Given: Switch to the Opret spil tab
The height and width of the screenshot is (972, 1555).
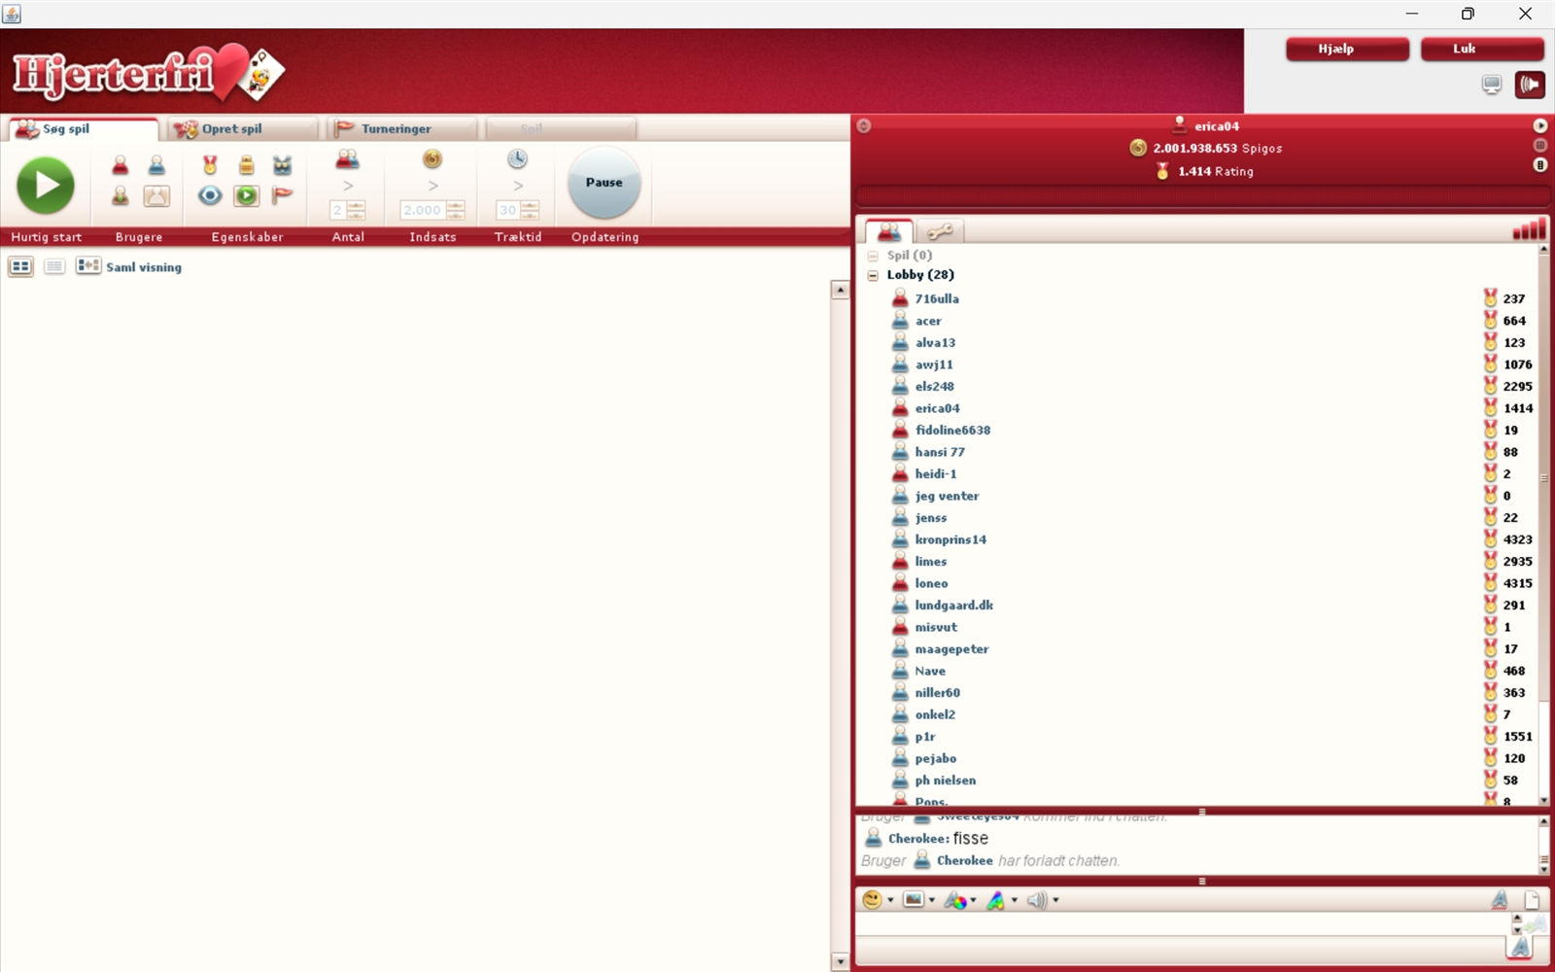Looking at the screenshot, I should click(x=232, y=128).
